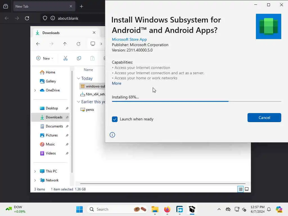Cancel the Android subsystem installation
This screenshot has width=288, height=216.
[x=264, y=118]
